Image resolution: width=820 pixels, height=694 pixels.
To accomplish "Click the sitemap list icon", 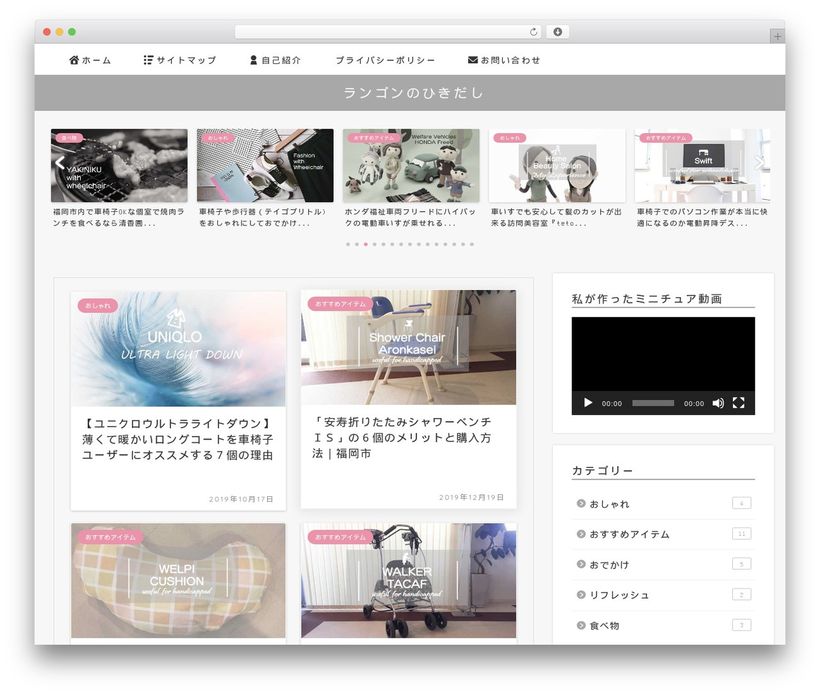I will coord(149,60).
